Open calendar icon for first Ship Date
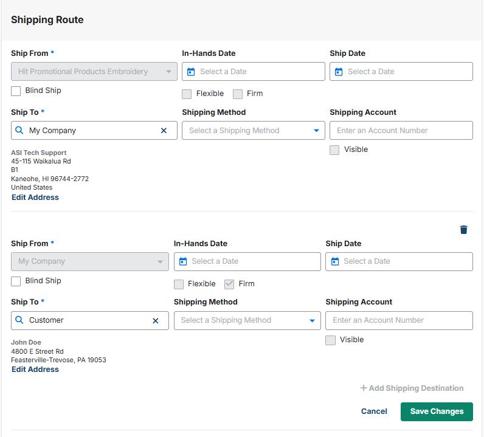Viewport: 484px width, 437px height. coord(339,72)
